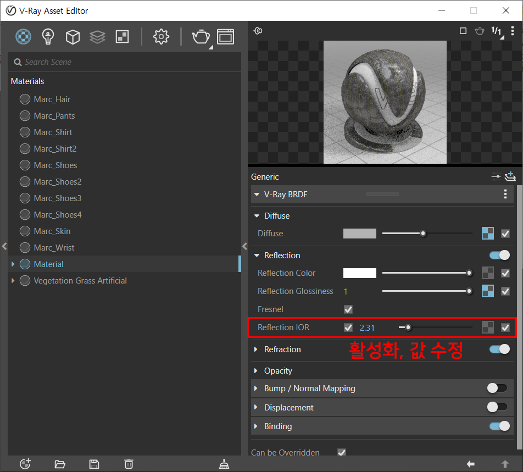Show the Frame Buffer window icon
Image resolution: width=523 pixels, height=472 pixels.
[x=226, y=37]
